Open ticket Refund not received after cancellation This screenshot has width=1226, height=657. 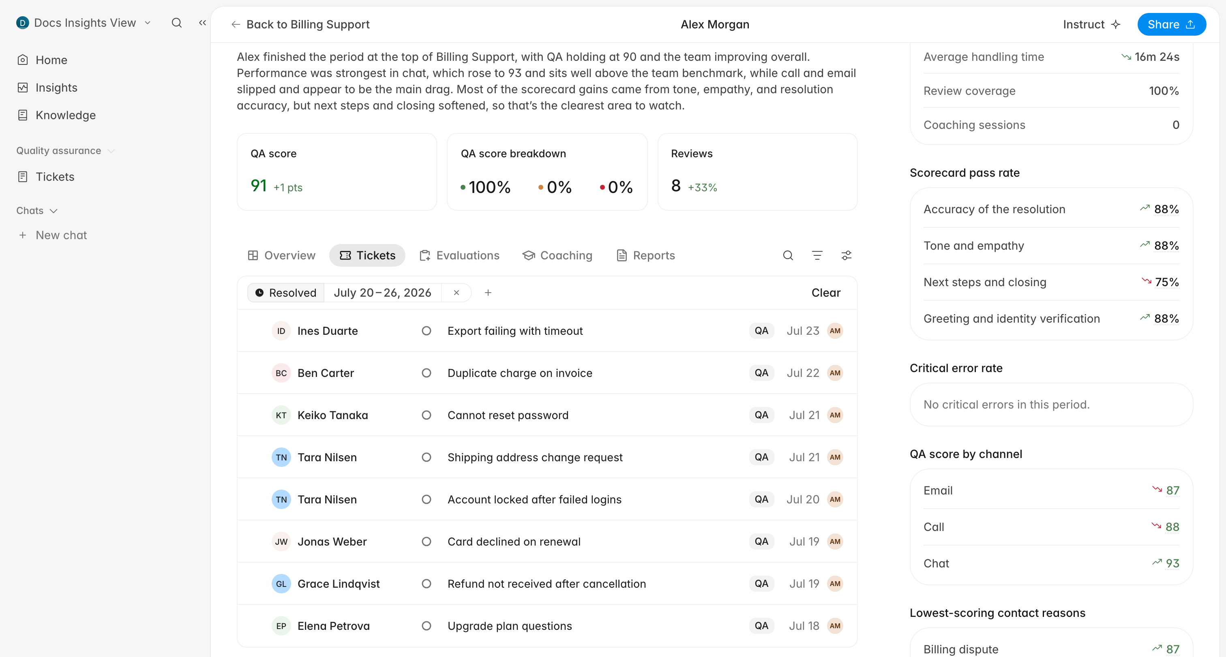pyautogui.click(x=547, y=584)
